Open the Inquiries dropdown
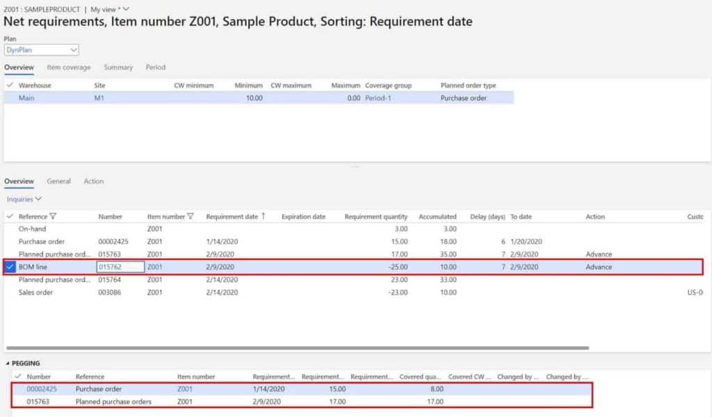 23,198
